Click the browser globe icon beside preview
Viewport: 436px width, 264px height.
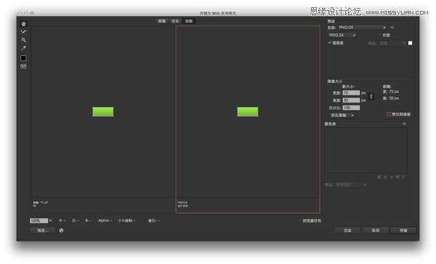(x=61, y=231)
